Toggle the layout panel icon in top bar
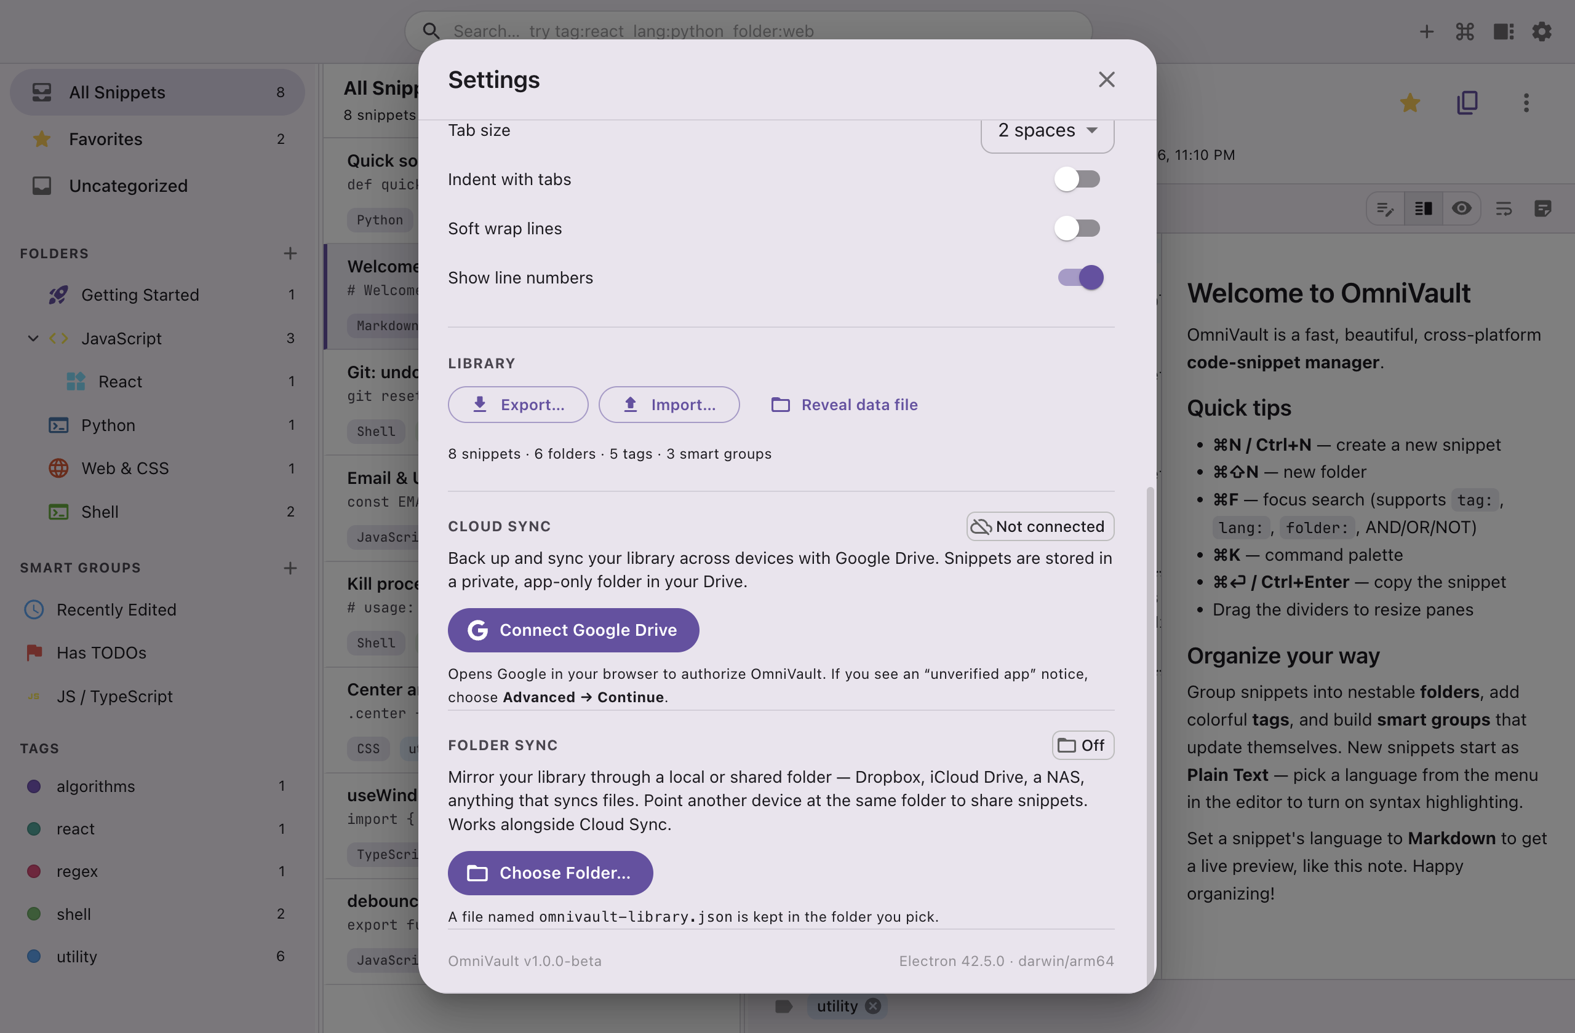Viewport: 1575px width, 1033px height. pyautogui.click(x=1504, y=31)
